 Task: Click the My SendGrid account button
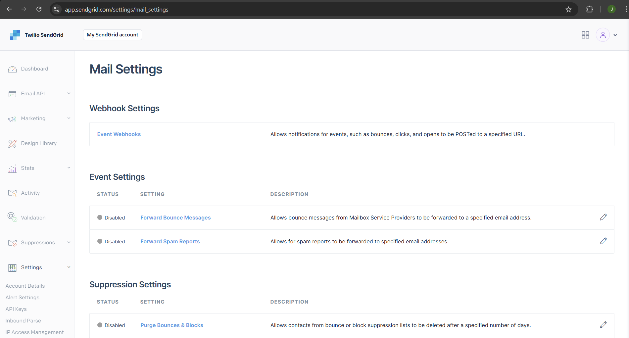click(x=113, y=35)
